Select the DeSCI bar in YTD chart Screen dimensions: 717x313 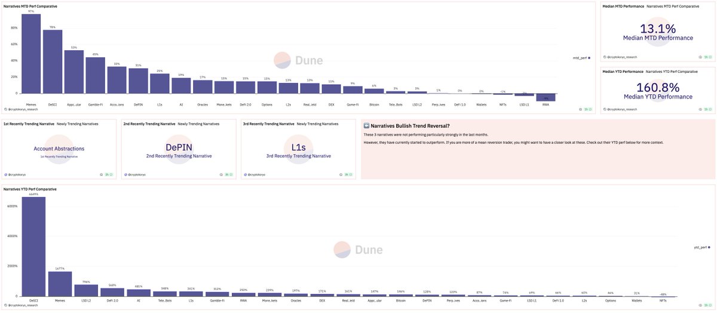click(33, 247)
